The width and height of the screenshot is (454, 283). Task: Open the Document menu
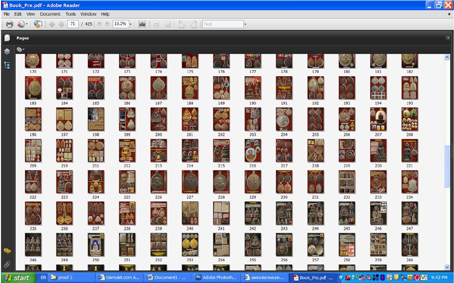50,14
